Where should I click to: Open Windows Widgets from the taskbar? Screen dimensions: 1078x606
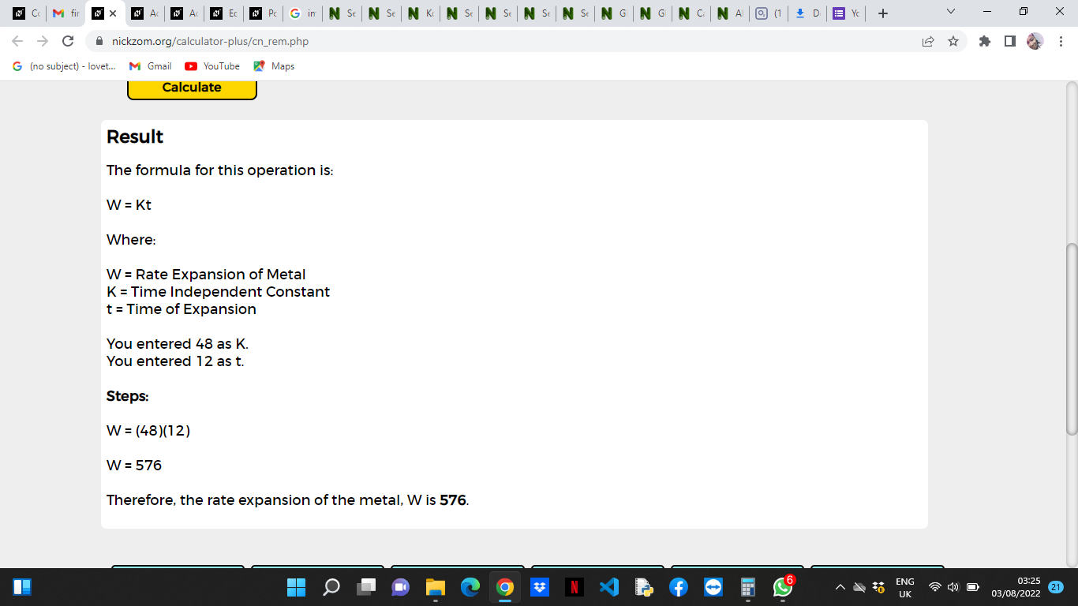coord(21,587)
